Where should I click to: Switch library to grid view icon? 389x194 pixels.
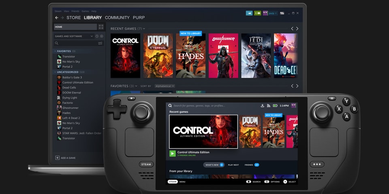pyautogui.click(x=101, y=27)
